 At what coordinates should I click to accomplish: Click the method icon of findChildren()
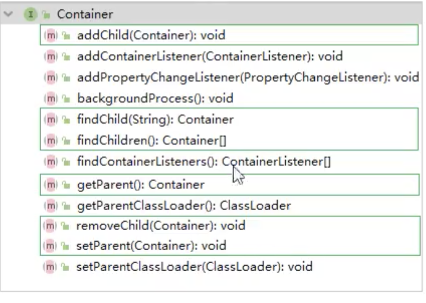point(51,140)
